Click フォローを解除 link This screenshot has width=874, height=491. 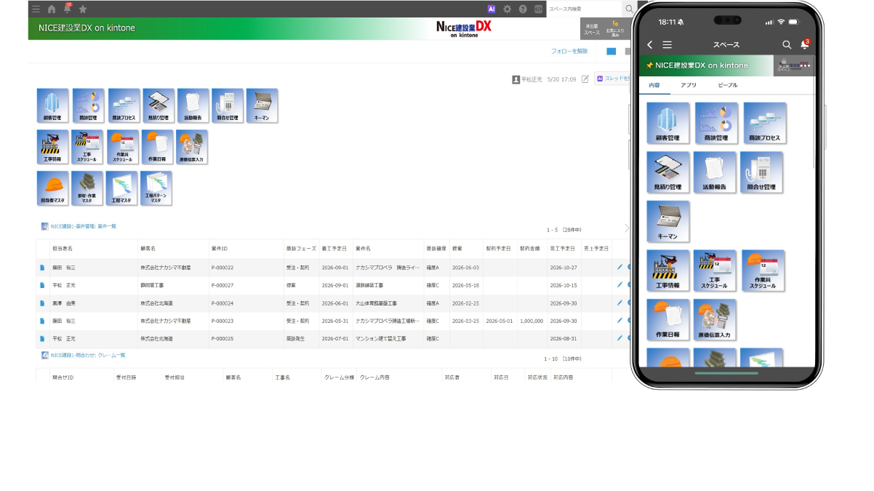coord(569,51)
